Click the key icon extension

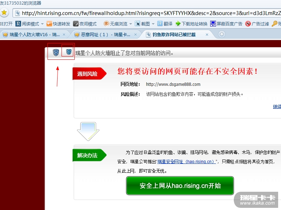pyautogui.click(x=274, y=24)
